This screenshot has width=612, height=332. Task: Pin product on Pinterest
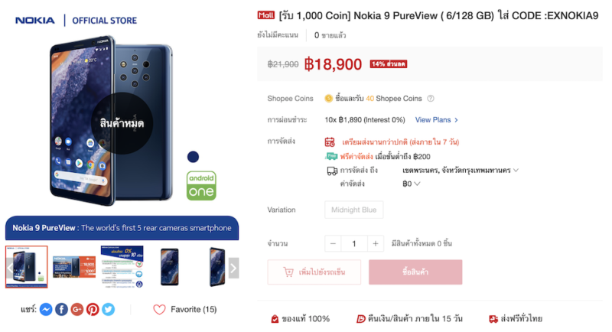point(93,309)
